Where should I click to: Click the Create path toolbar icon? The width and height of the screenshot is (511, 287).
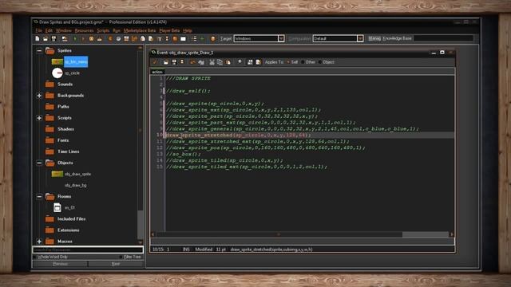click(134, 39)
